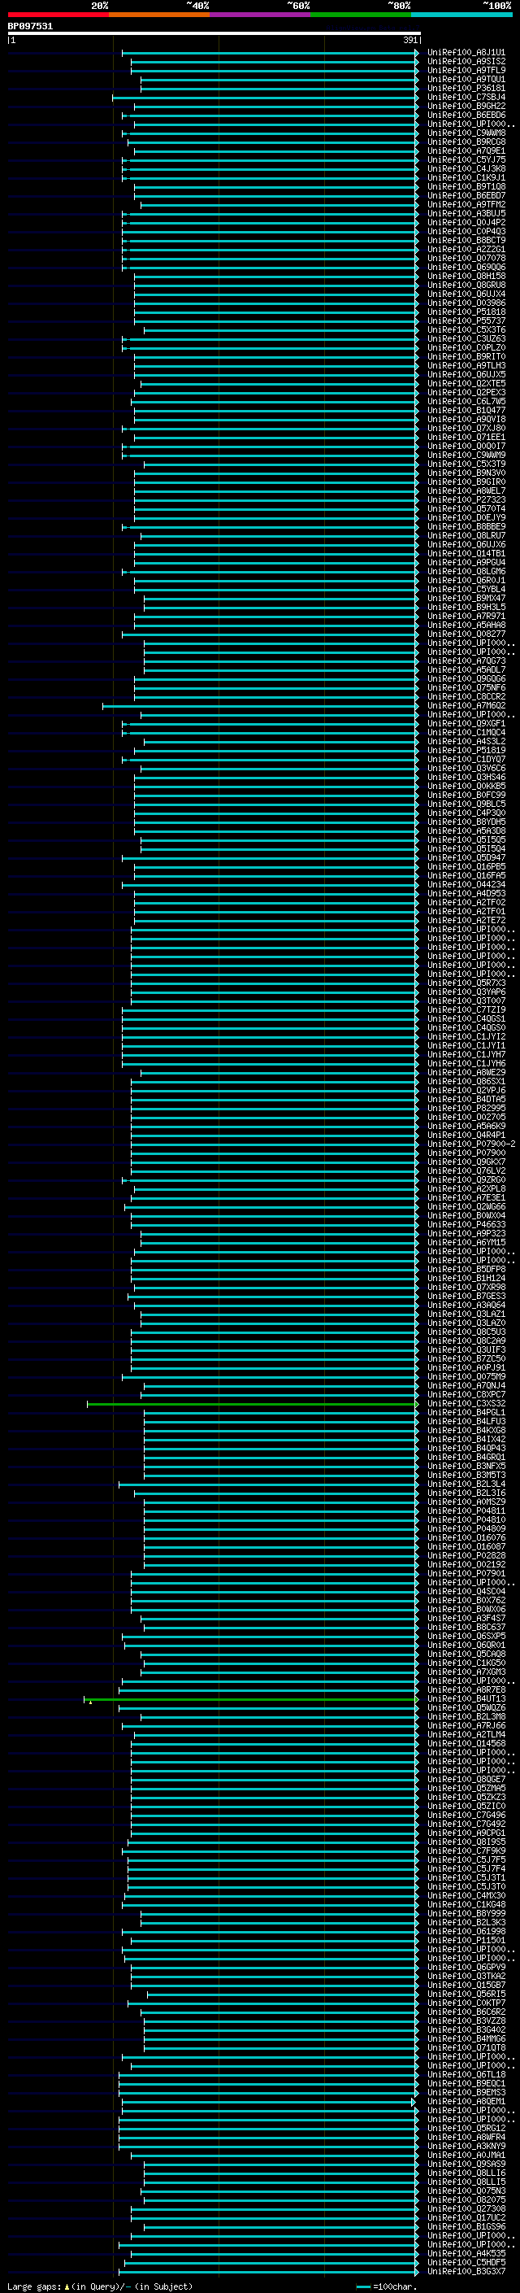Click the UniRef100_O82075 label

tap(466, 2200)
